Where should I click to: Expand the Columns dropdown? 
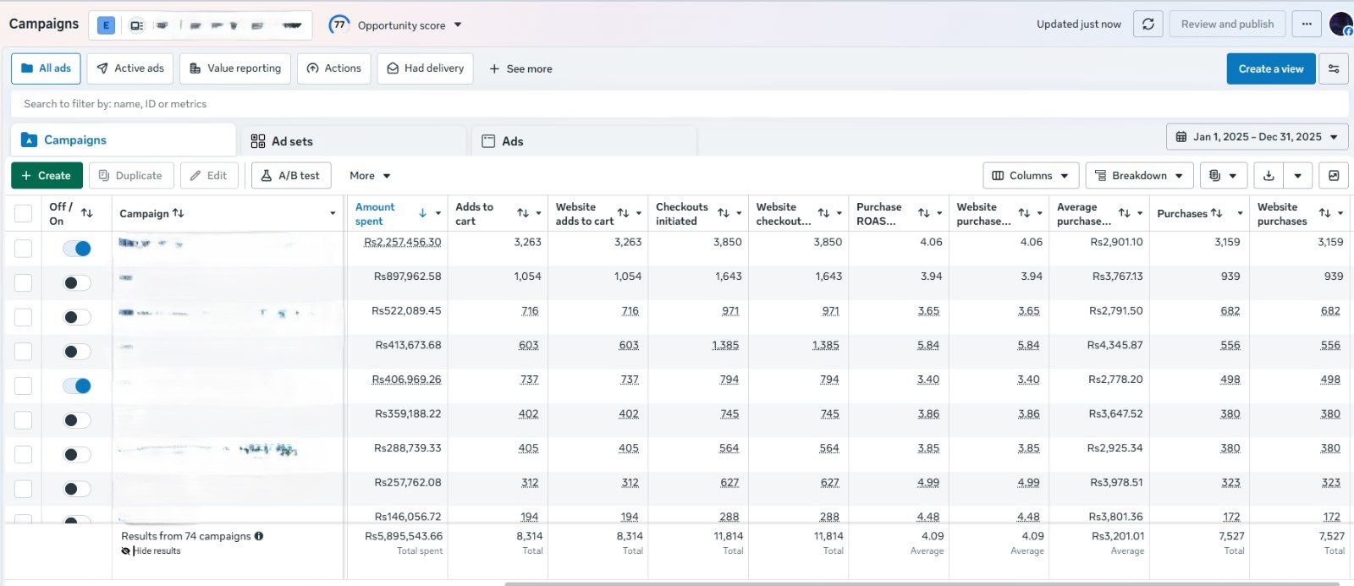click(x=1031, y=176)
